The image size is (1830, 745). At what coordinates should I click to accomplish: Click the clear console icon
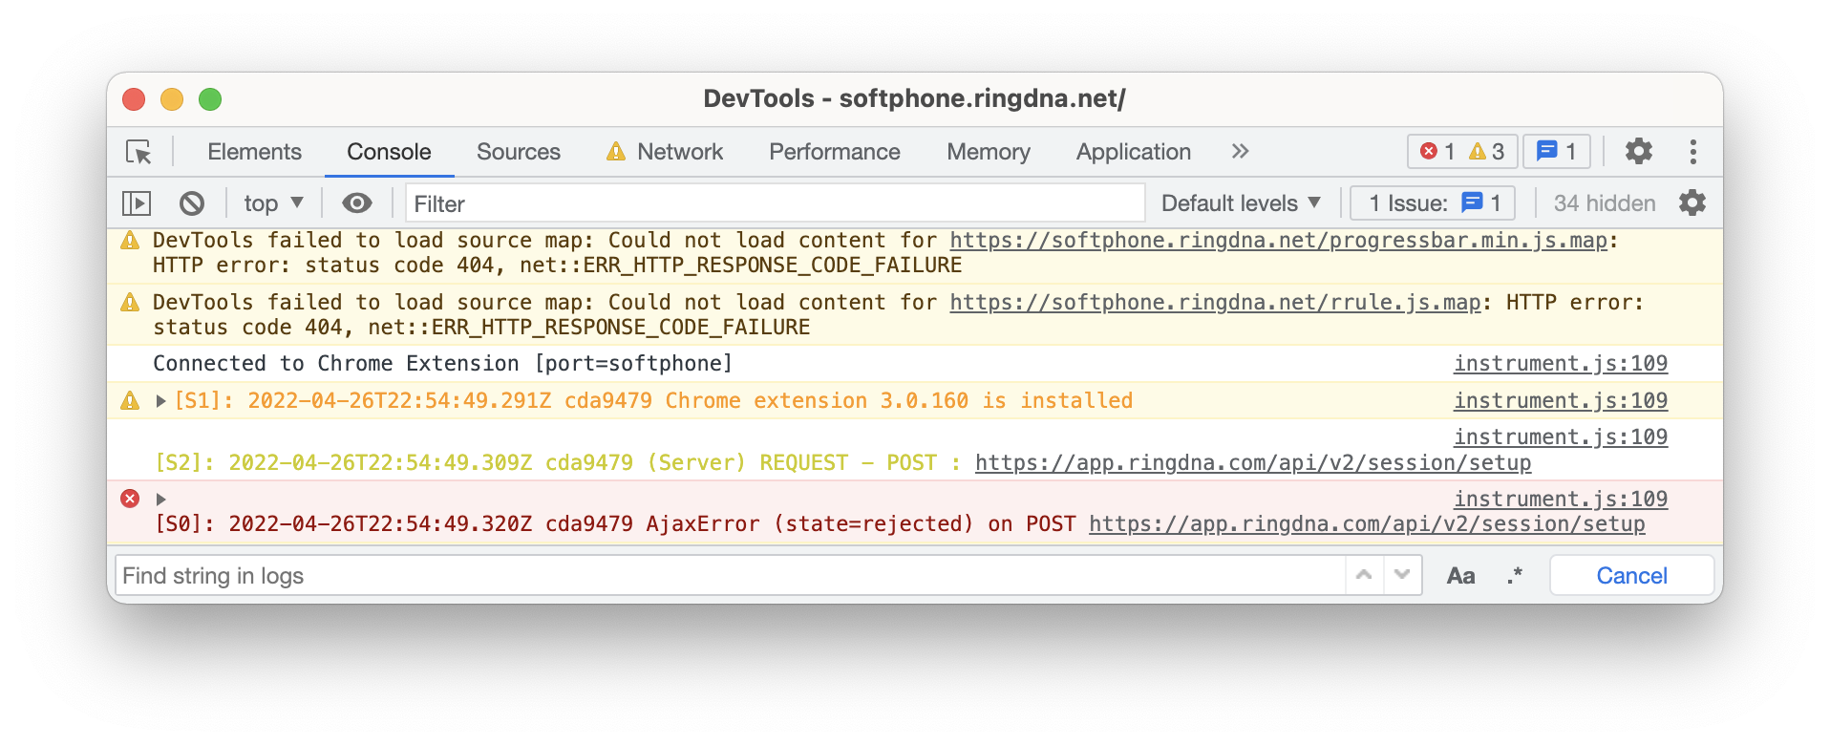tap(192, 203)
